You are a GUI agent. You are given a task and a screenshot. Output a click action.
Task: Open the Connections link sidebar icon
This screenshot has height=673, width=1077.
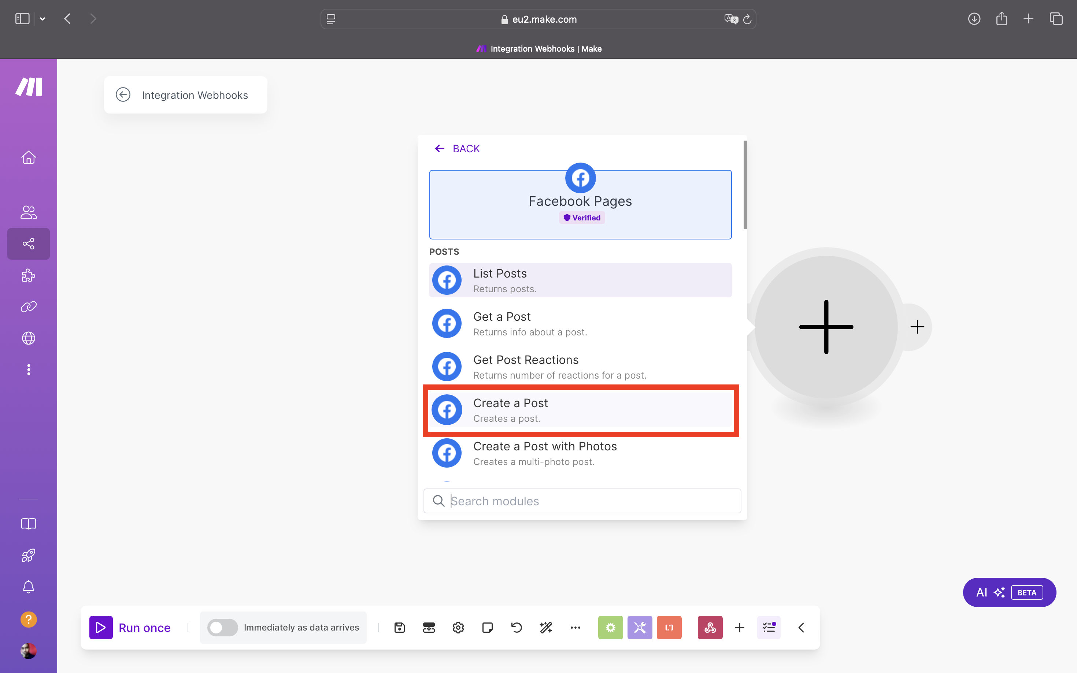(29, 307)
